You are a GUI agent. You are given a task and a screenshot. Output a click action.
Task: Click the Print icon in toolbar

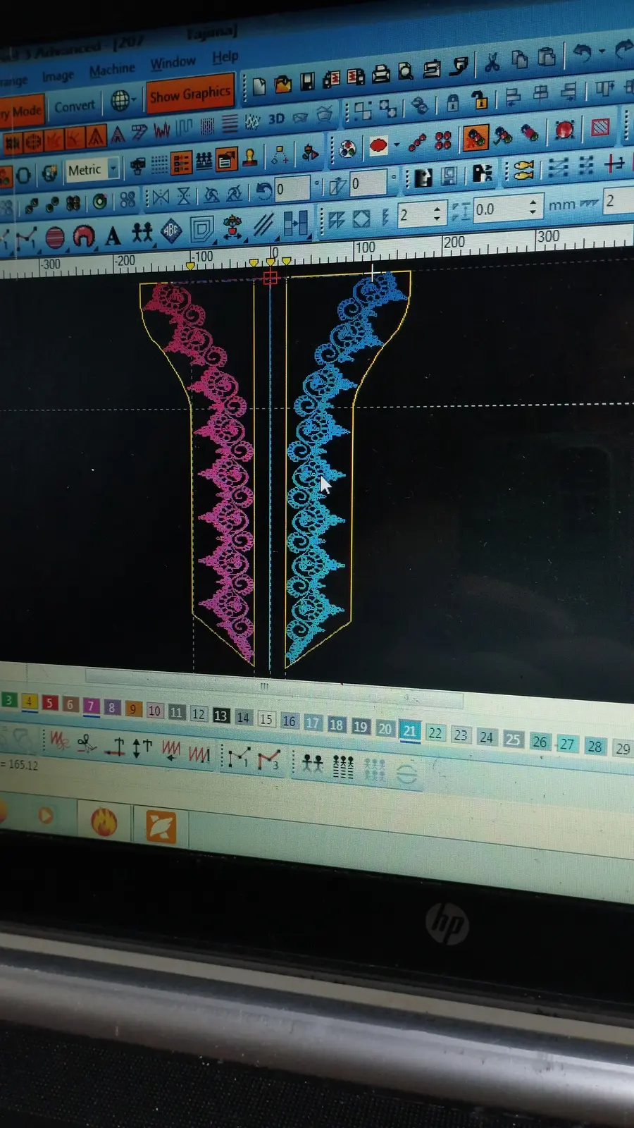point(381,74)
